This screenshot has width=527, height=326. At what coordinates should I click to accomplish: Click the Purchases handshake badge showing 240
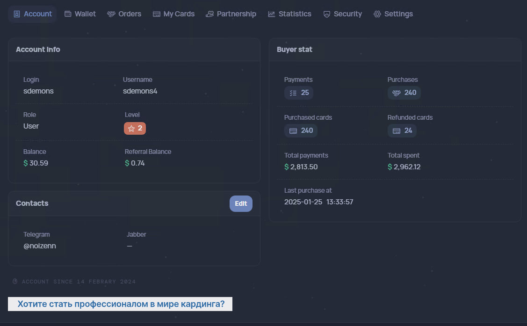(x=404, y=93)
